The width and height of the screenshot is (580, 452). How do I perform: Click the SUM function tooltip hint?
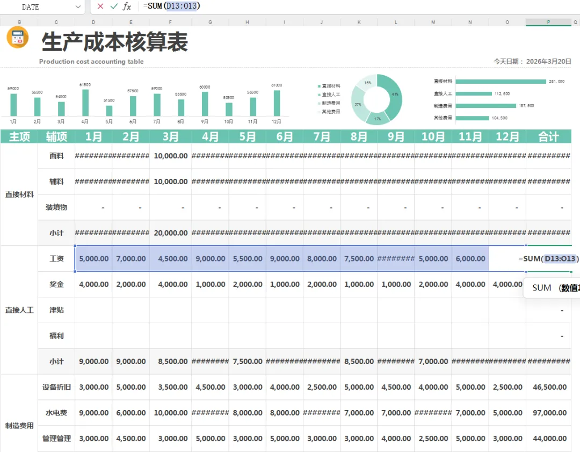coord(552,288)
